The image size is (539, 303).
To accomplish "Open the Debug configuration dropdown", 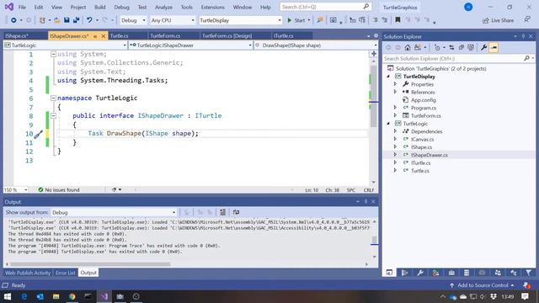I will point(133,20).
